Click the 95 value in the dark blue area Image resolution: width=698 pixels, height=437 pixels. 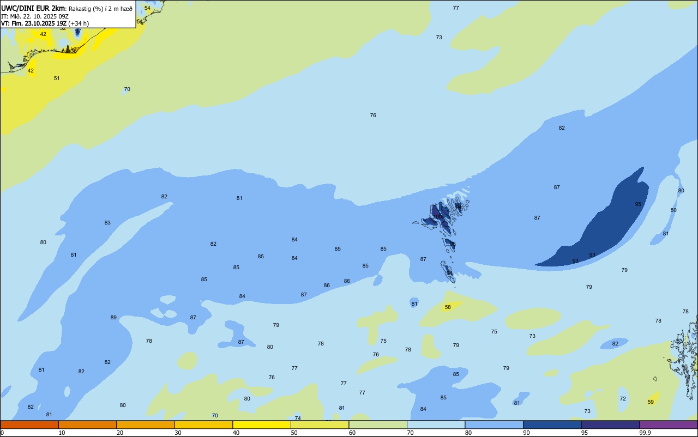638,204
